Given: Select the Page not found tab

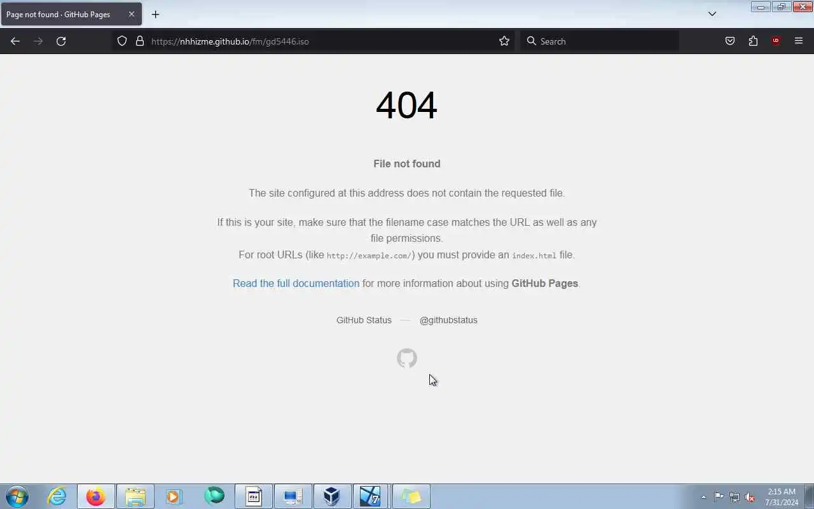Looking at the screenshot, I should (x=71, y=14).
